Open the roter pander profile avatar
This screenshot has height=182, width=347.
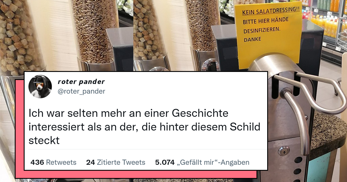pos(40,87)
